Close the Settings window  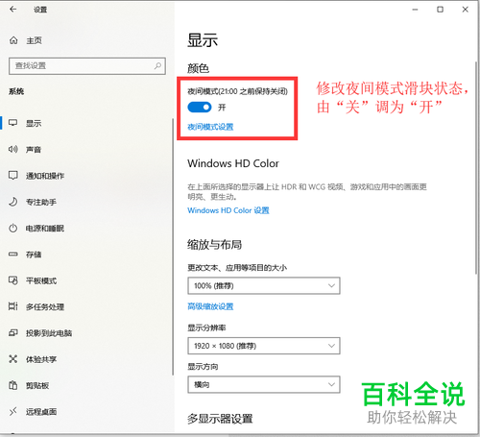[466, 10]
